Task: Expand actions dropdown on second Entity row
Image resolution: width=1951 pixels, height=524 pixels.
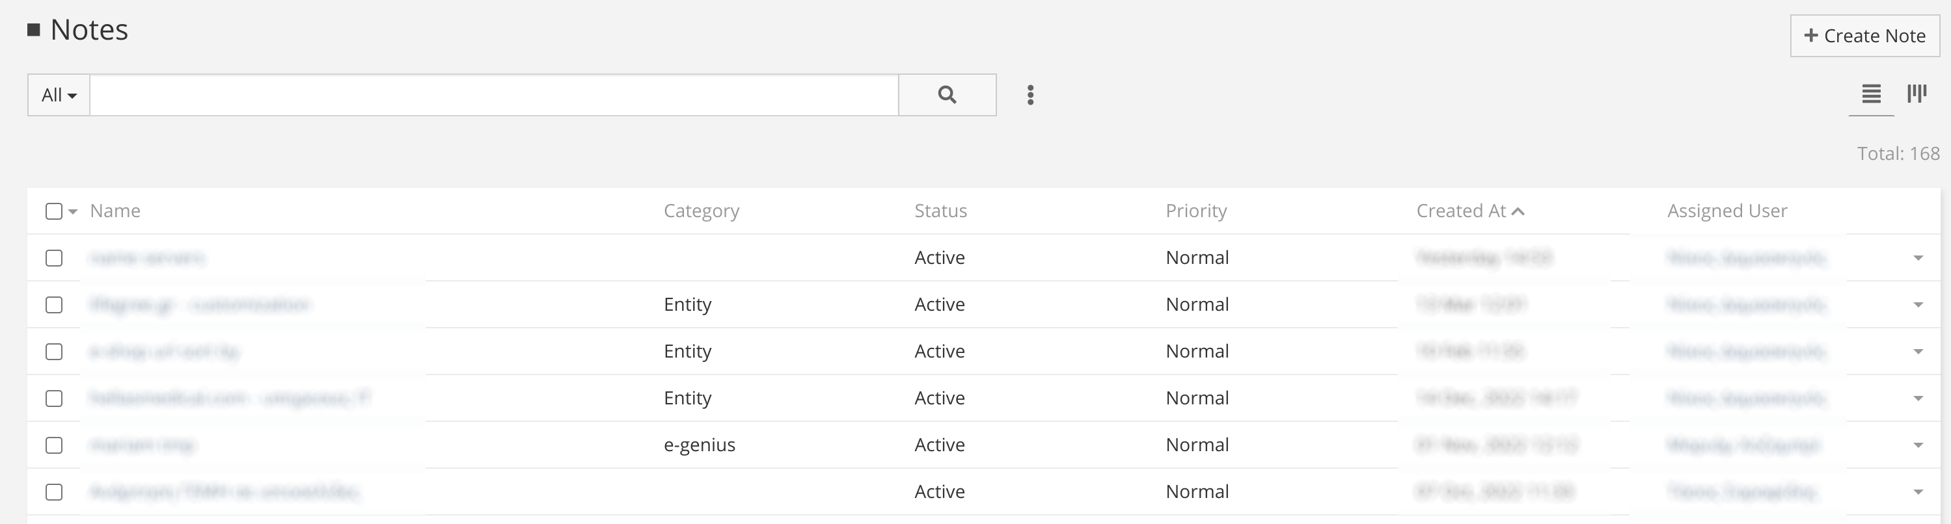Action: pos(1918,352)
